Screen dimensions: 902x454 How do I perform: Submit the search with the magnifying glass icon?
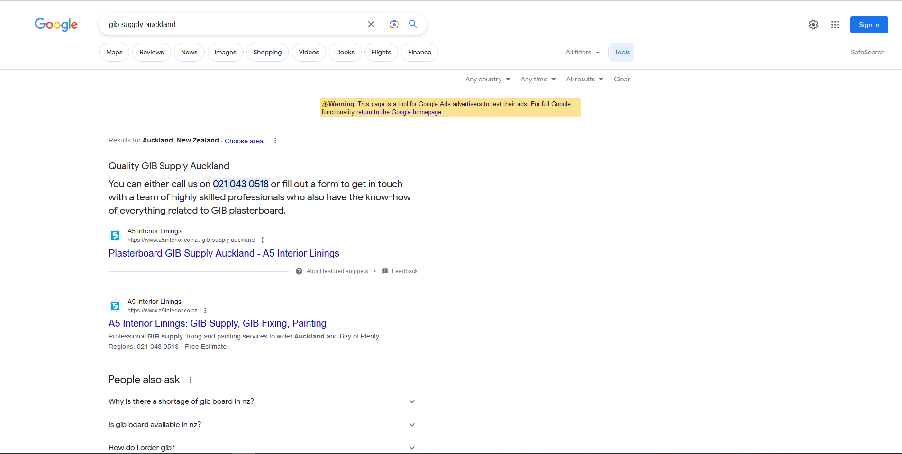tap(413, 24)
